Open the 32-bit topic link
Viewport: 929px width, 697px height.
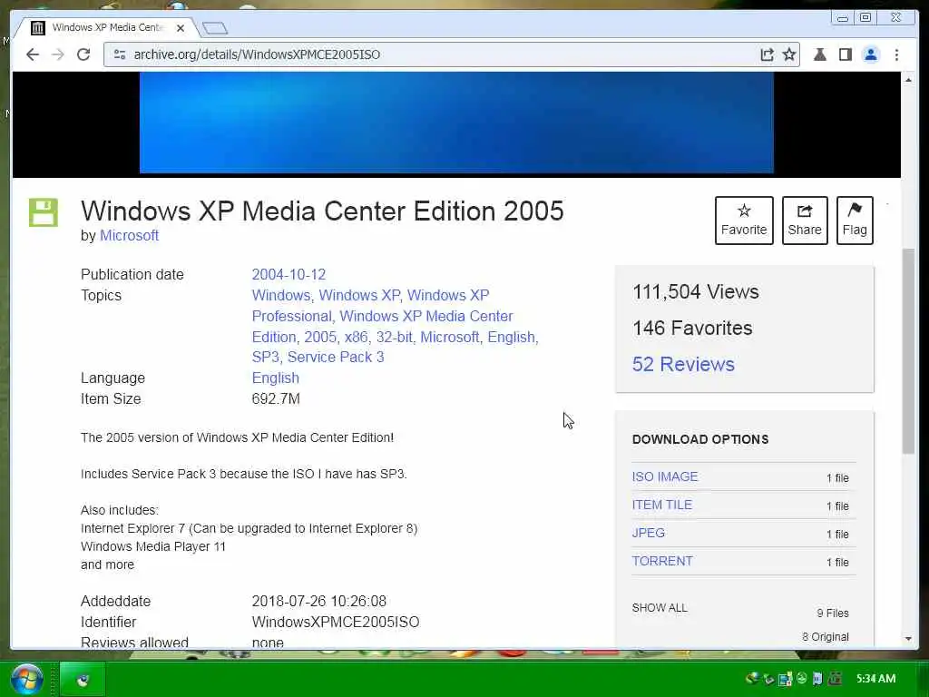[x=394, y=337]
